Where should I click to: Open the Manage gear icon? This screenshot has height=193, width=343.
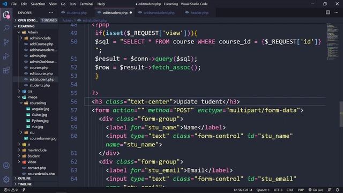click(6, 180)
